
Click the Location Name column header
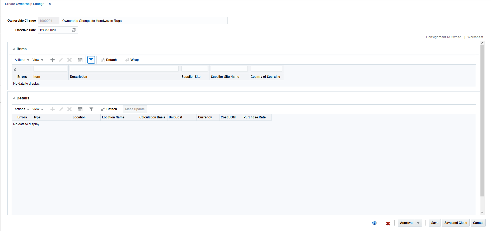click(119, 117)
